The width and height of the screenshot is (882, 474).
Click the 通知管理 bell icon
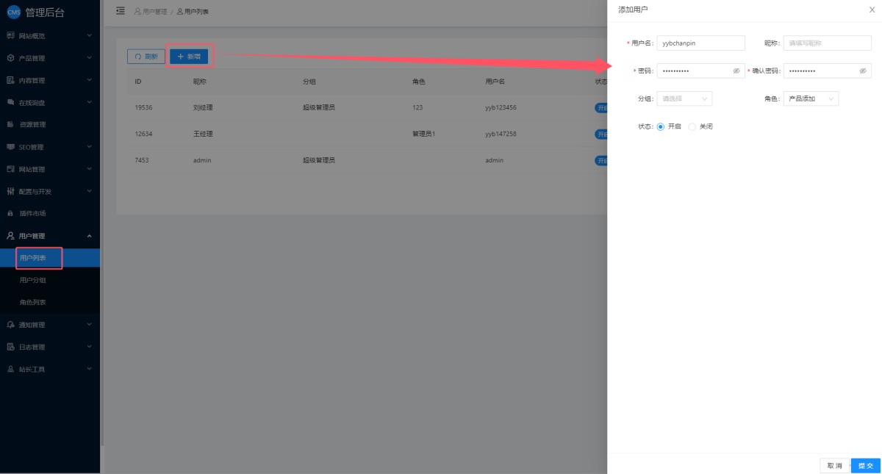pos(10,325)
